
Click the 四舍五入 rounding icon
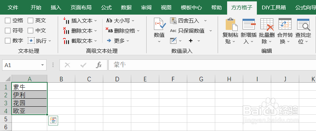click(x=173, y=21)
